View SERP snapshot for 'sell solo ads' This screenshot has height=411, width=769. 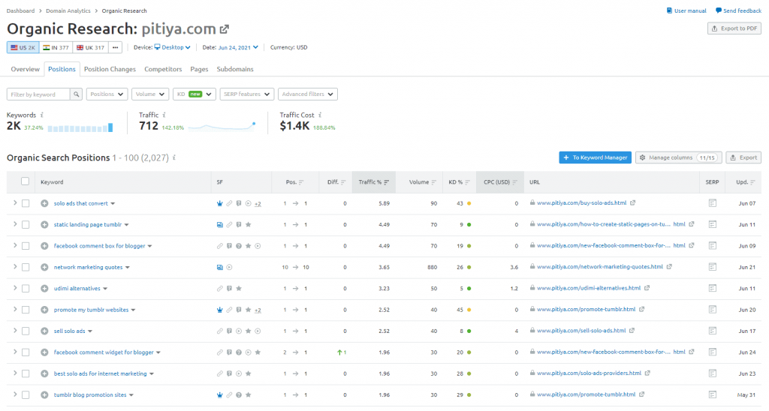tap(713, 331)
